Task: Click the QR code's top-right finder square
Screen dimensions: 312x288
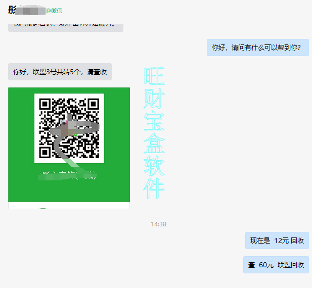Action: pos(93,104)
